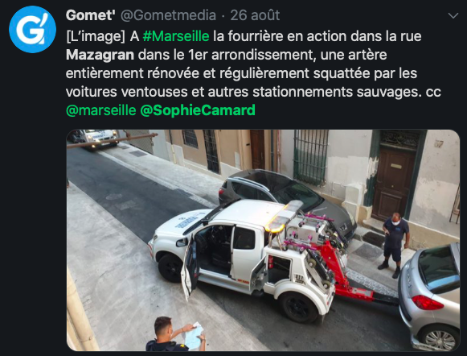This screenshot has width=467, height=356.
Task: Click the Gomet' profile avatar icon
Action: 32,30
